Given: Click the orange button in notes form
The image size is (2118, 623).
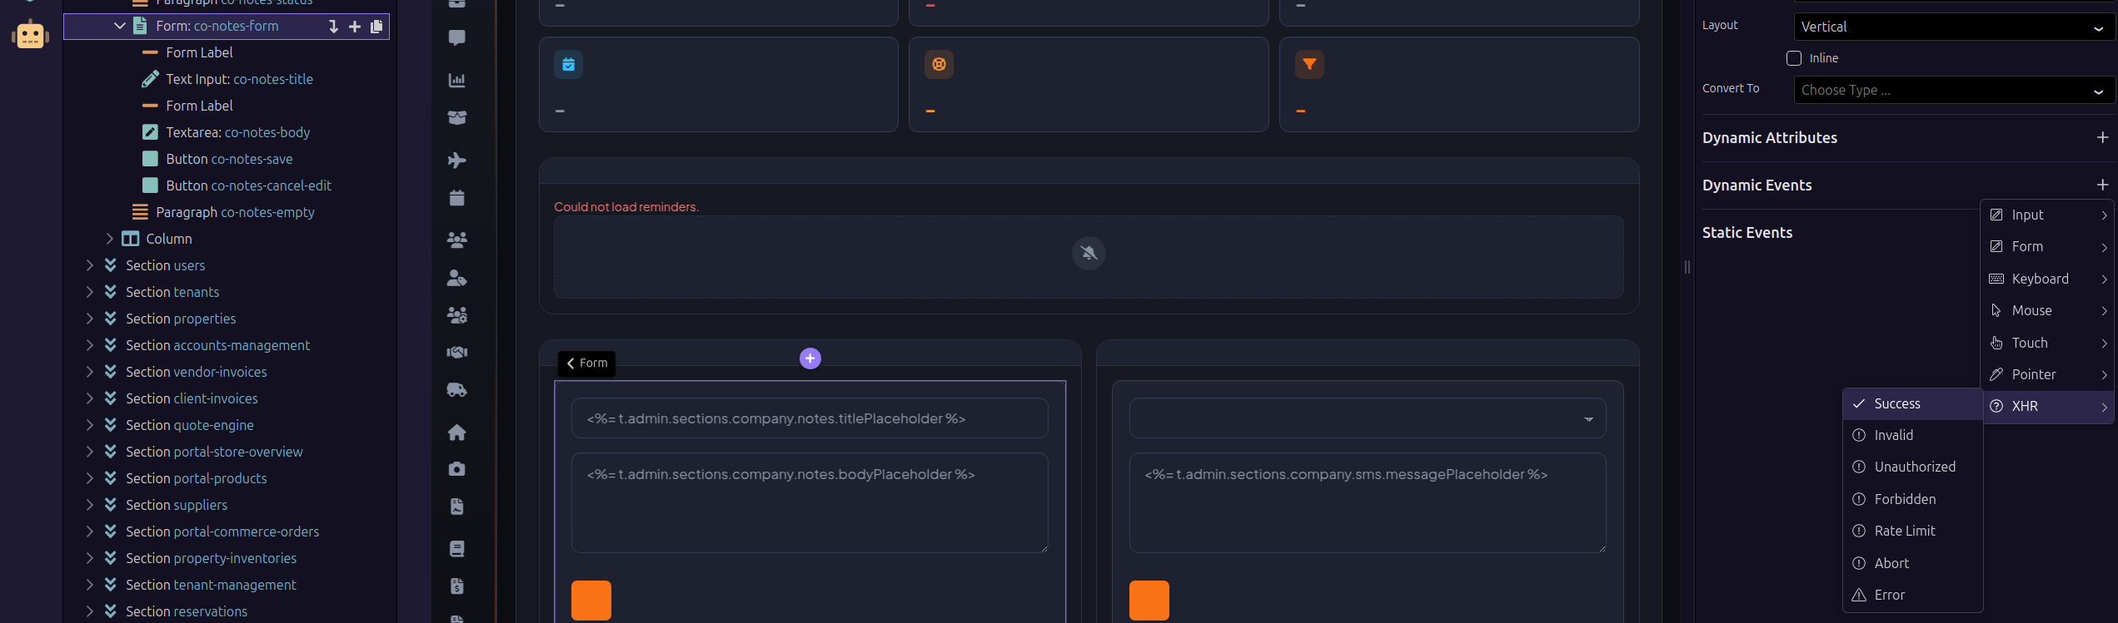Looking at the screenshot, I should point(591,601).
